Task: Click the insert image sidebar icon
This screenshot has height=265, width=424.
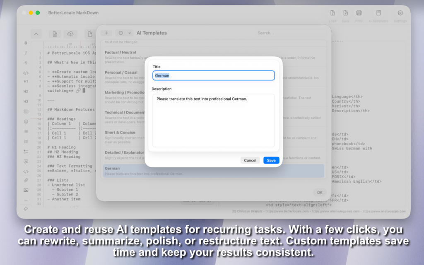Action: point(26,190)
